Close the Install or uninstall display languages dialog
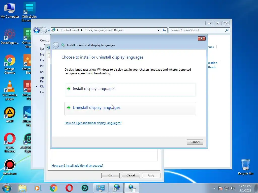Screen dimensions: 258x193 click(x=202, y=38)
